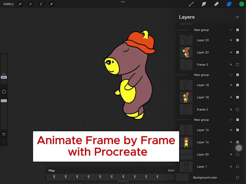Screen dimensions: 246x184
Task: Tap colored bear thumbnail of Layer 20
Action: tap(186, 52)
